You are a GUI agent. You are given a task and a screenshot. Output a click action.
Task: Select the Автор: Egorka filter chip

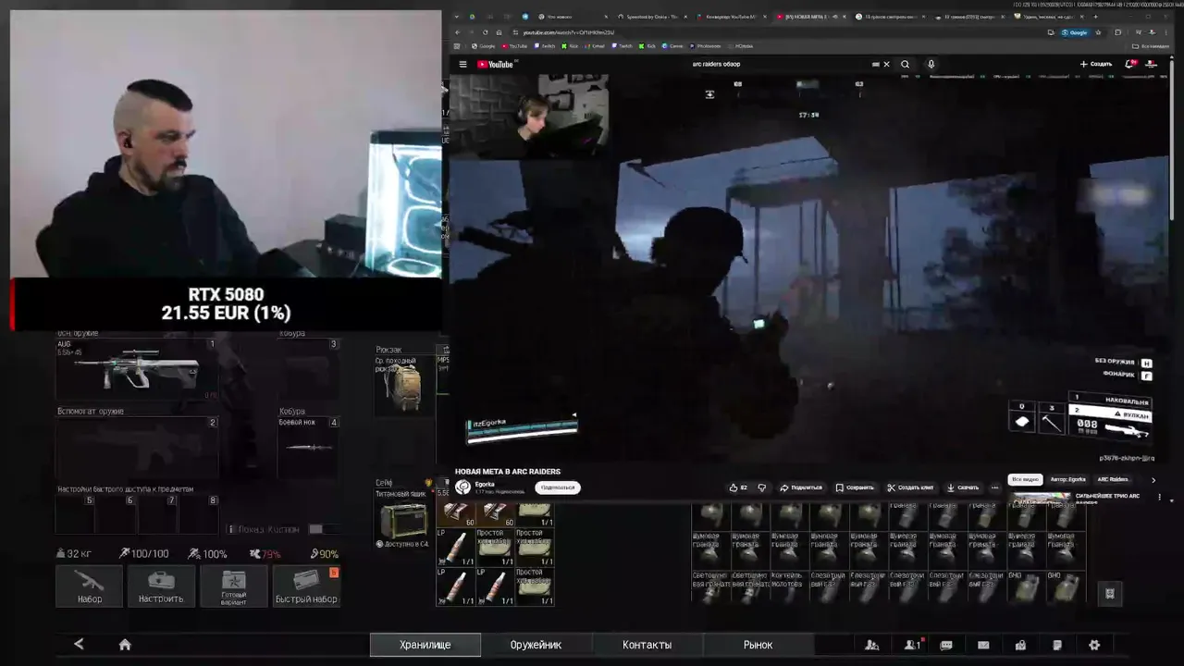click(1067, 479)
